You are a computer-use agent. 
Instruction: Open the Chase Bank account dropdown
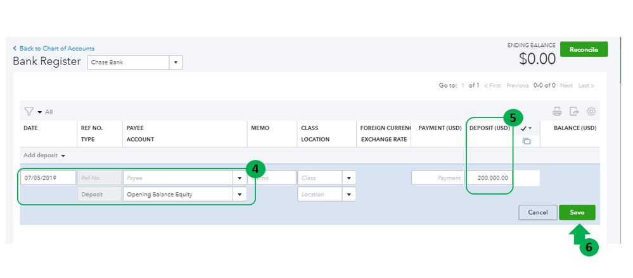click(176, 63)
